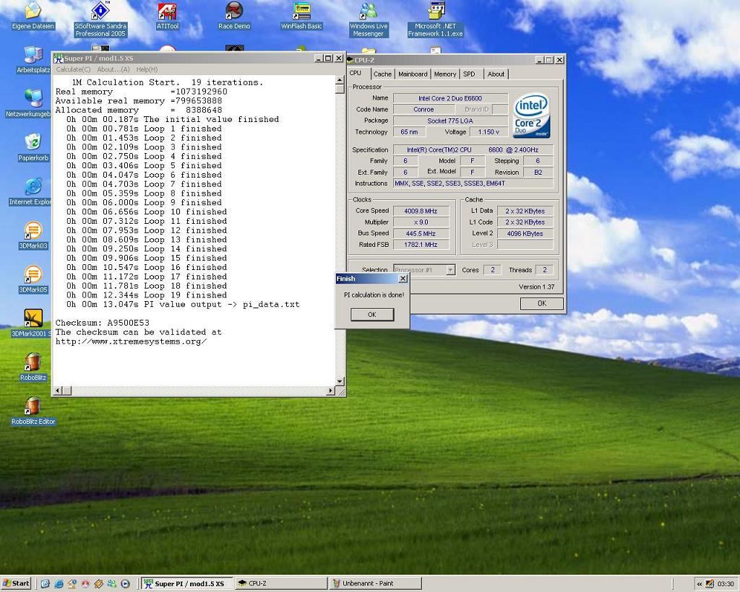740x592 pixels.
Task: Click the Code Name value Conroe
Action: click(x=423, y=109)
